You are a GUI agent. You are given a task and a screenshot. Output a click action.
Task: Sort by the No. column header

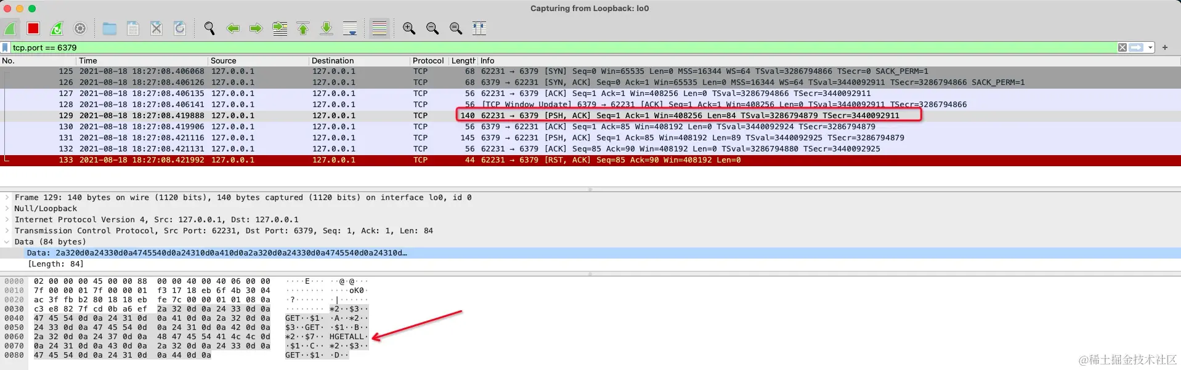tap(38, 60)
